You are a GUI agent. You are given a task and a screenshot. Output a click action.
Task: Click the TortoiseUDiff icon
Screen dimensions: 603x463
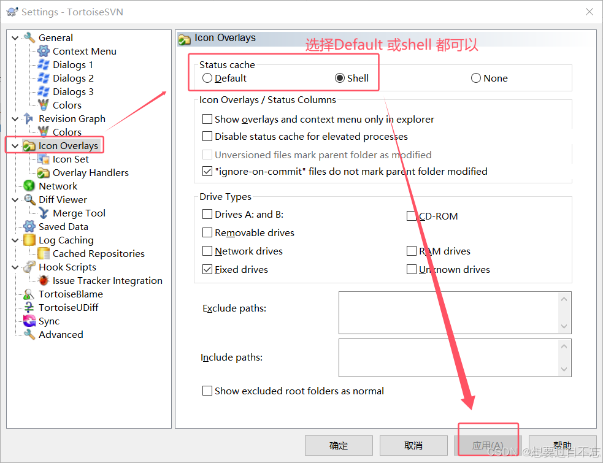pyautogui.click(x=29, y=308)
